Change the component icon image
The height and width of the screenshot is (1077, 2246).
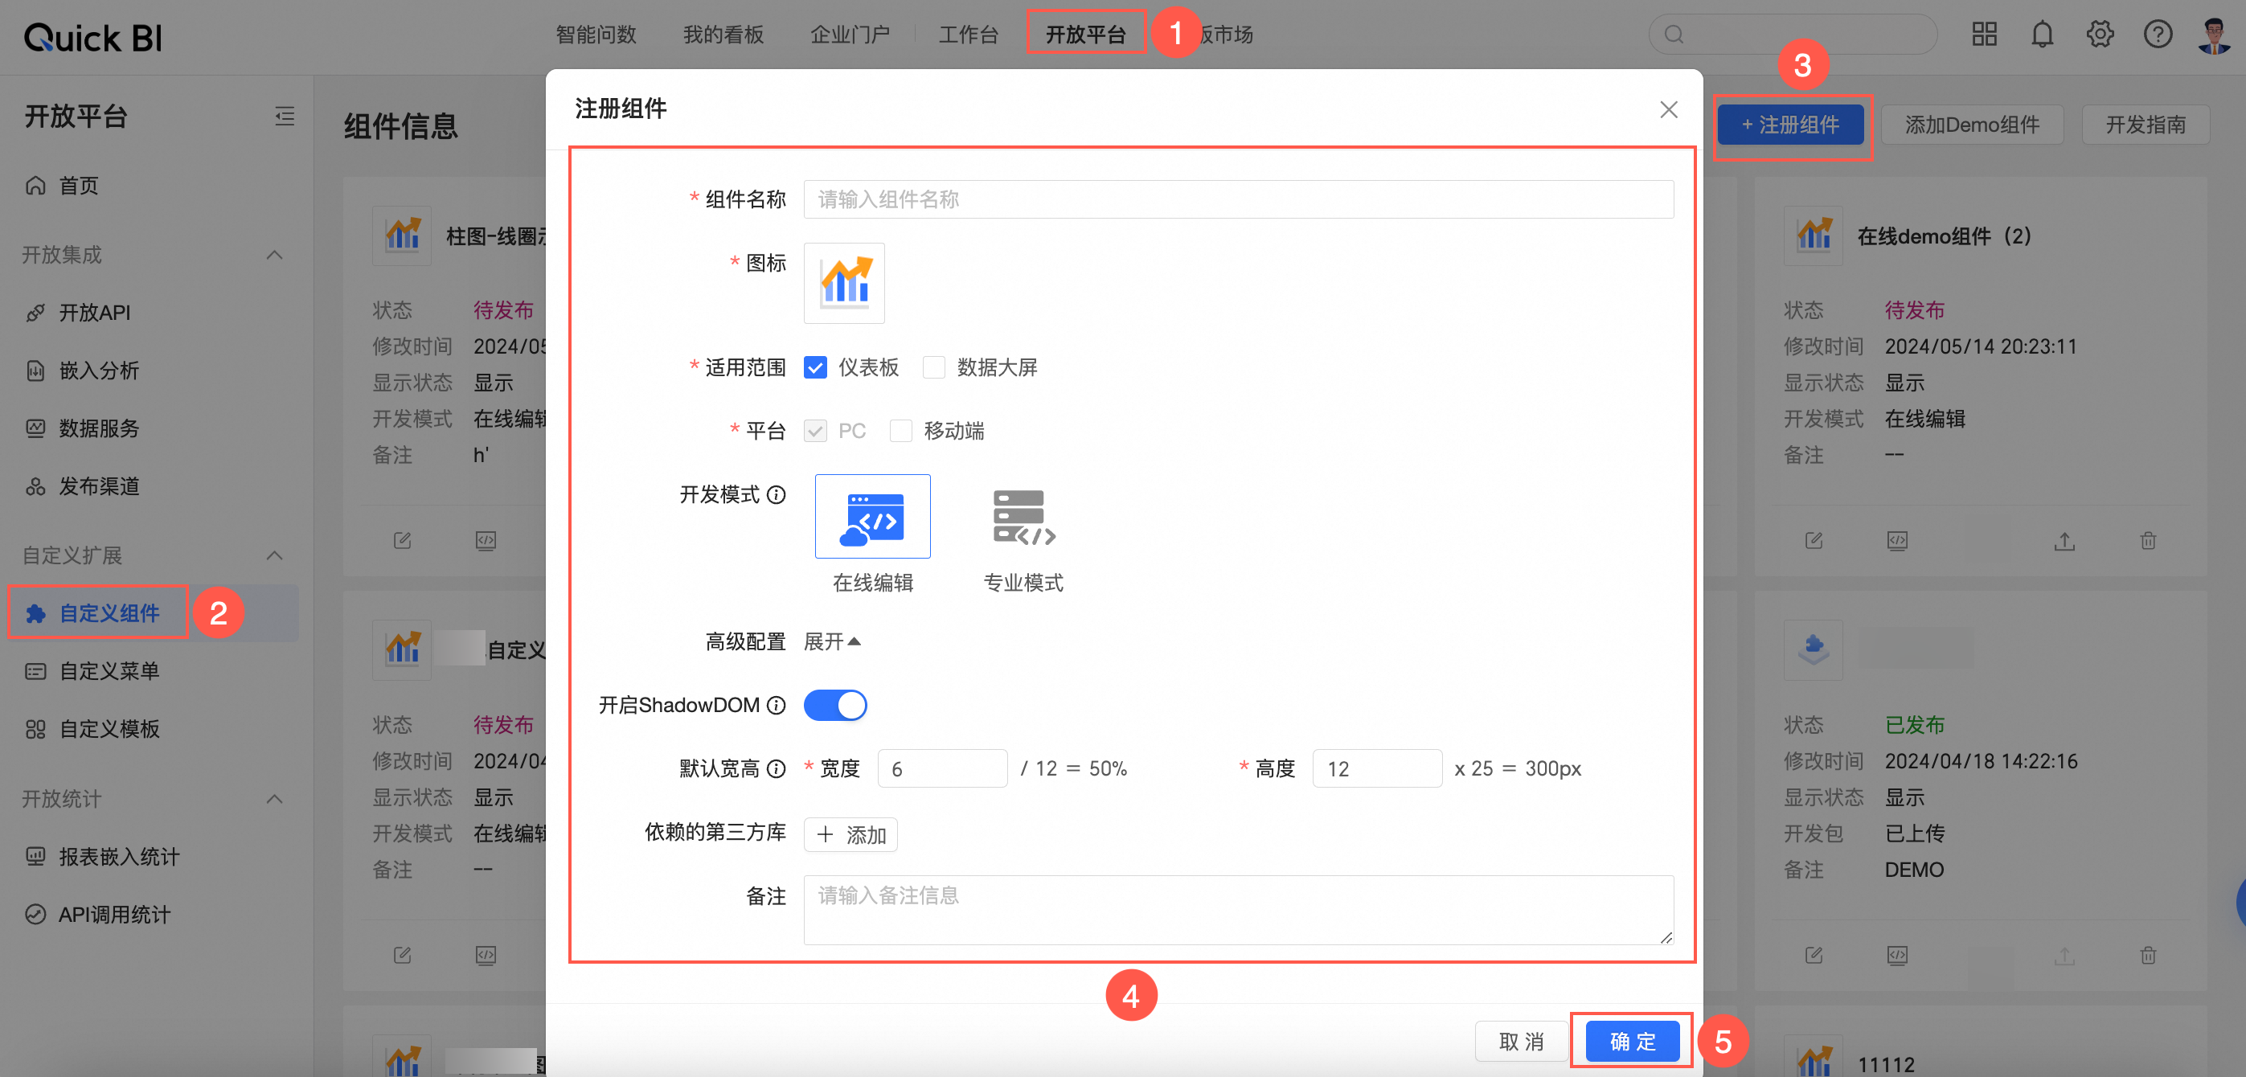click(x=843, y=283)
